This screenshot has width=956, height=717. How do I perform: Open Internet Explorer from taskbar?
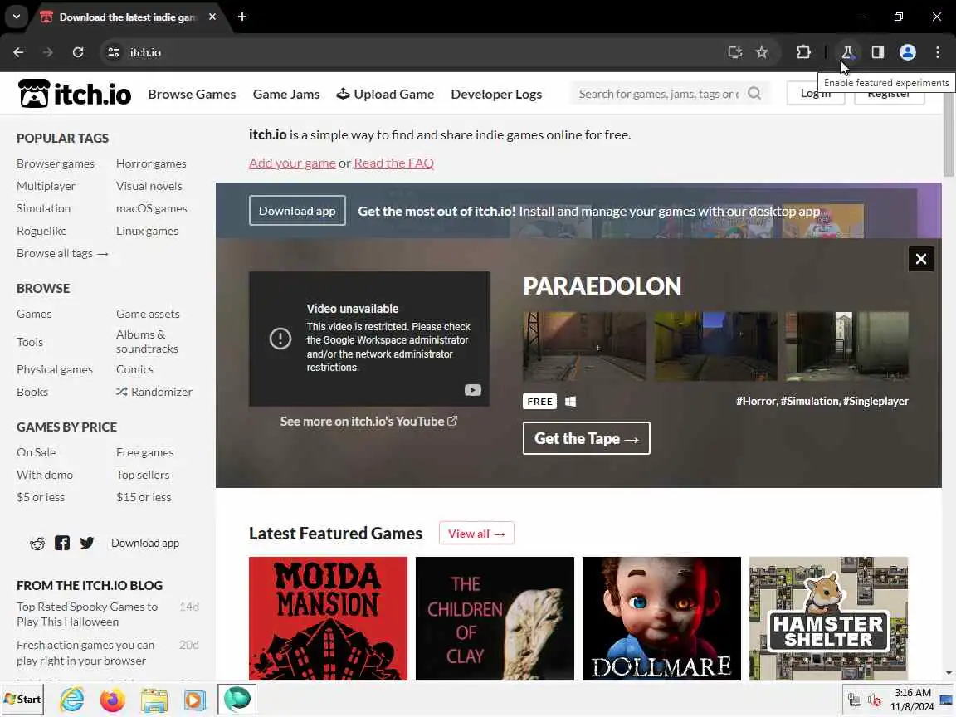coord(71,700)
